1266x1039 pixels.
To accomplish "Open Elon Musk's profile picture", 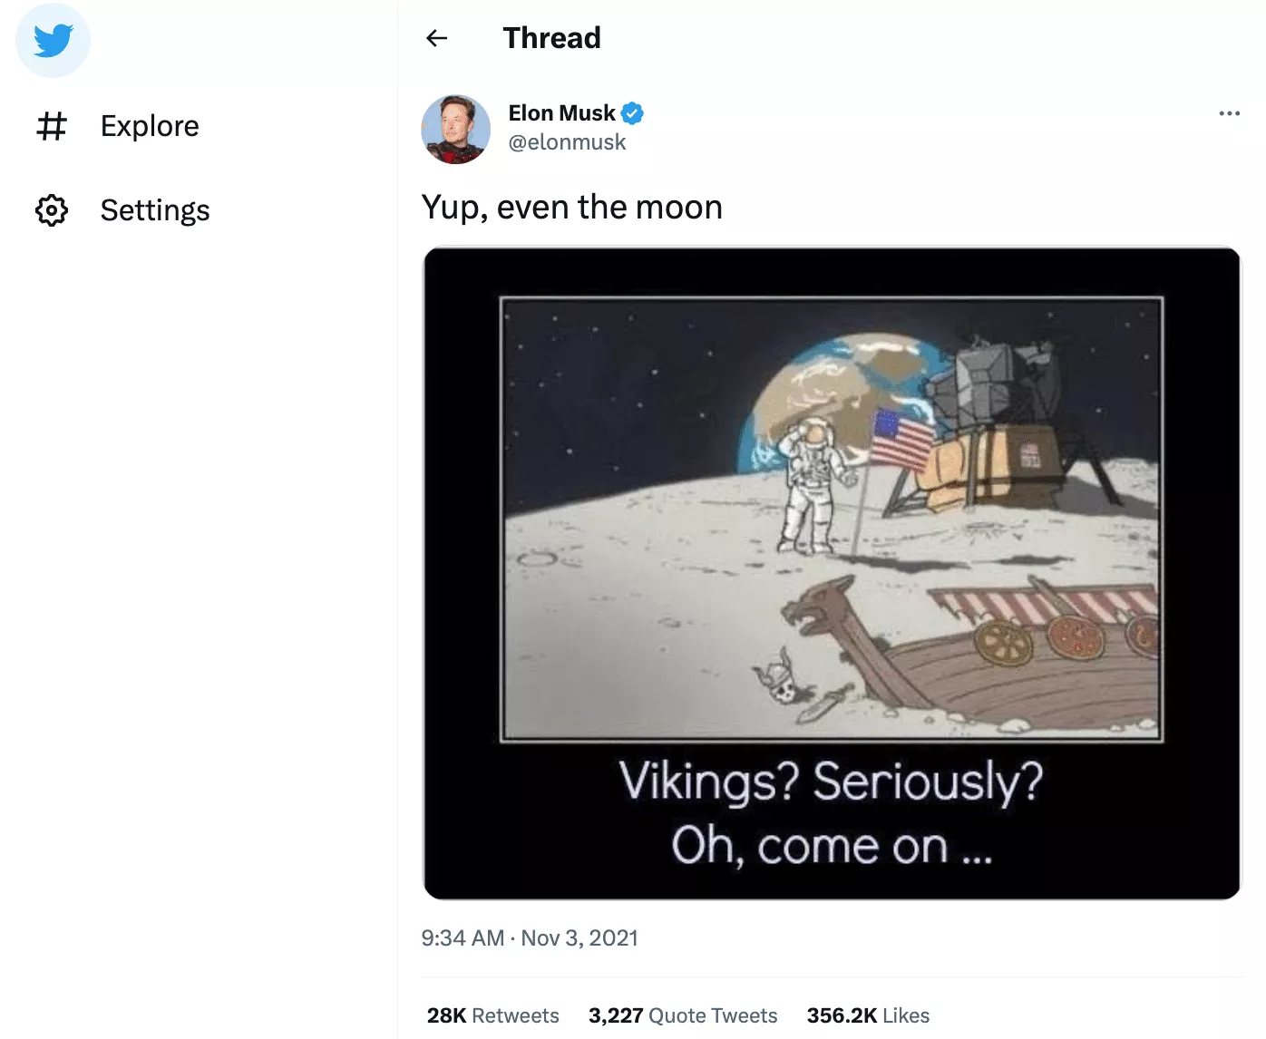I will click(x=456, y=129).
